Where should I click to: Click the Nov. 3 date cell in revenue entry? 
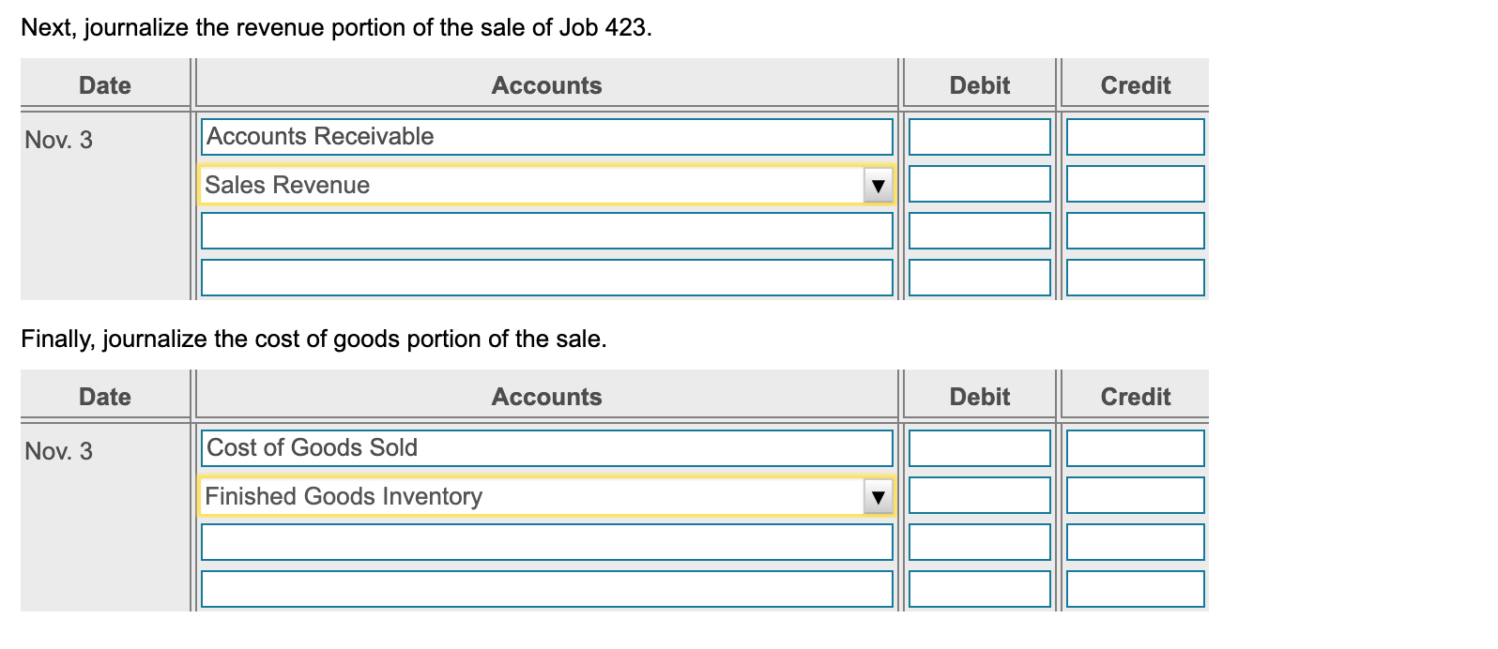[59, 139]
